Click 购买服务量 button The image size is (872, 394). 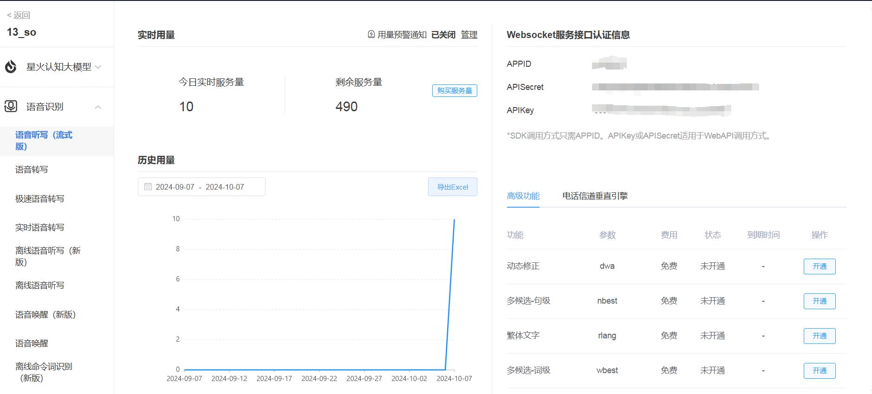click(455, 91)
